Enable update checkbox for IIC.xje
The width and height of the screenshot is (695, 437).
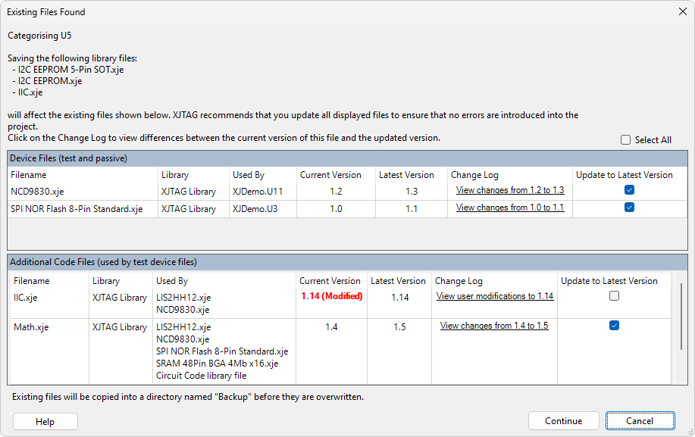(614, 296)
